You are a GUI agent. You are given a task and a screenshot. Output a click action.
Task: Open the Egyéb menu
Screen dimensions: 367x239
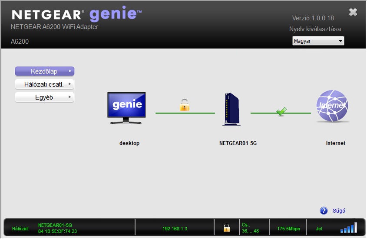[44, 97]
